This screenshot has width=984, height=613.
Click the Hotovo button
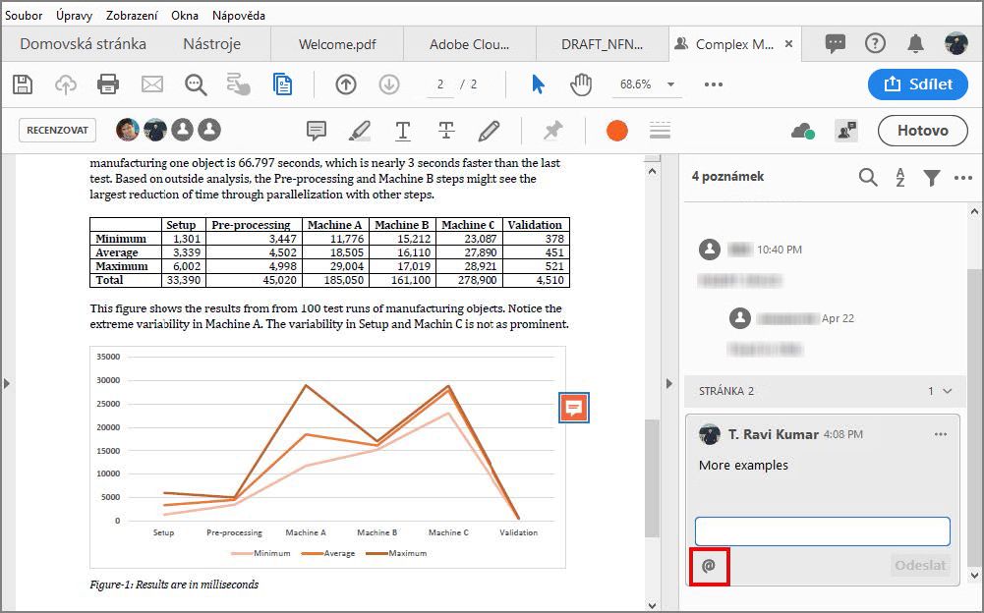(922, 131)
